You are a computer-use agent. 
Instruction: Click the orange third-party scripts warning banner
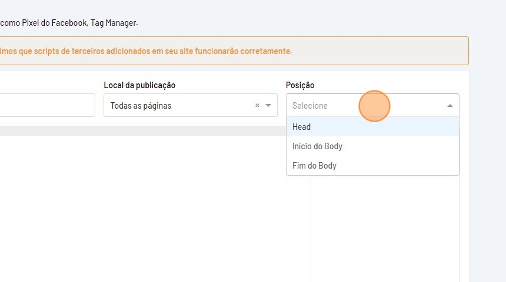click(x=235, y=51)
